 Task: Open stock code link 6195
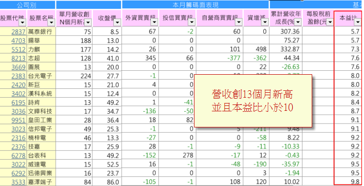pyautogui.click(x=19, y=103)
